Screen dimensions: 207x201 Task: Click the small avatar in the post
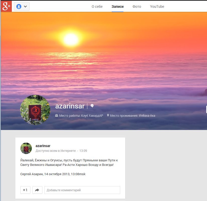26,148
